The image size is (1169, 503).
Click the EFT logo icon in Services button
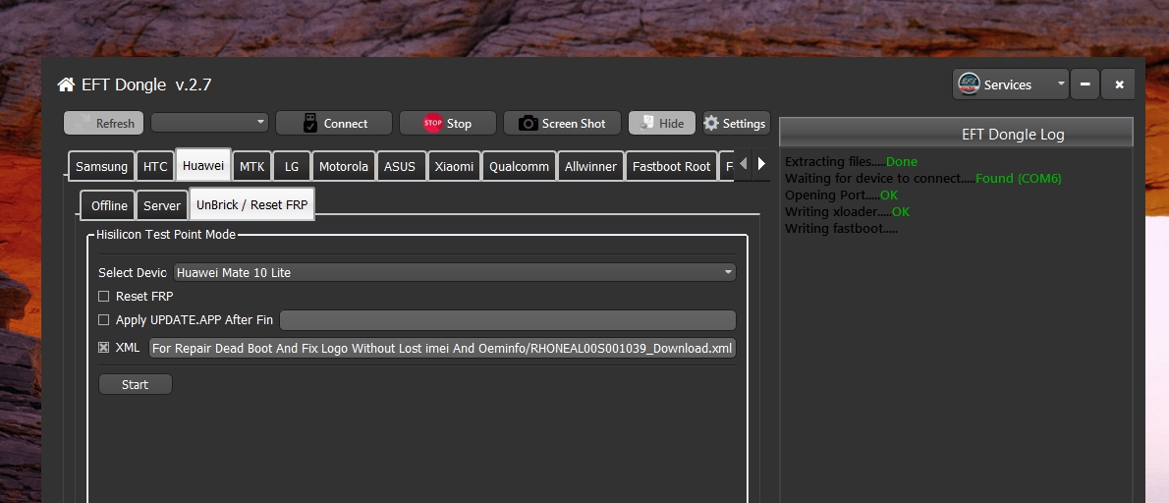969,84
